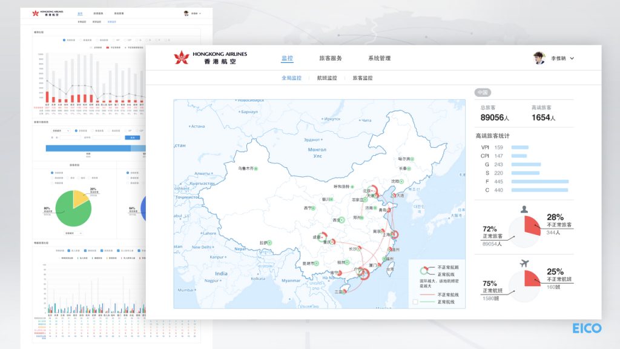Click the 厦门 map marker
Image resolution: width=620 pixels, height=349 pixels.
380,265
